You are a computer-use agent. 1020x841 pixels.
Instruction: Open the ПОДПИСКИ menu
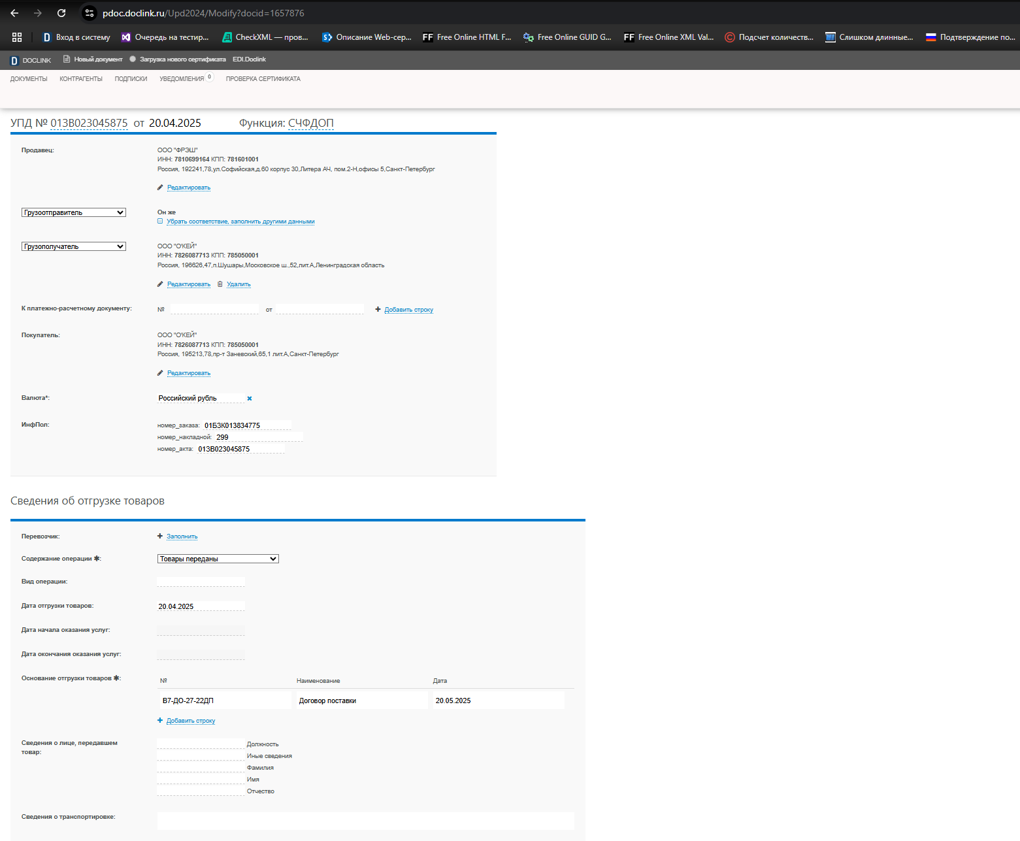pyautogui.click(x=131, y=79)
